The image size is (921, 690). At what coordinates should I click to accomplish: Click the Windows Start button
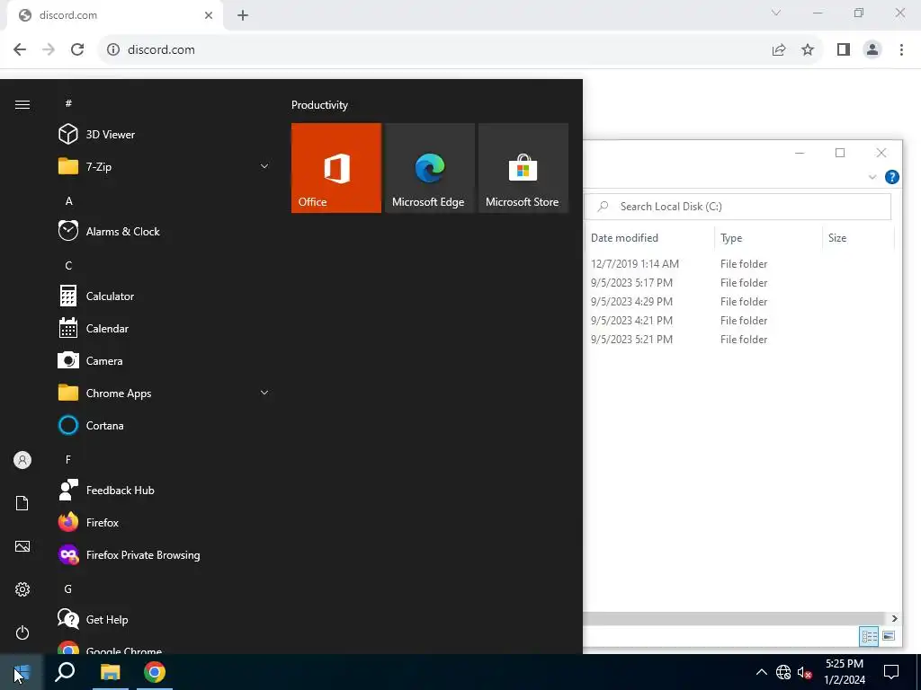22,672
